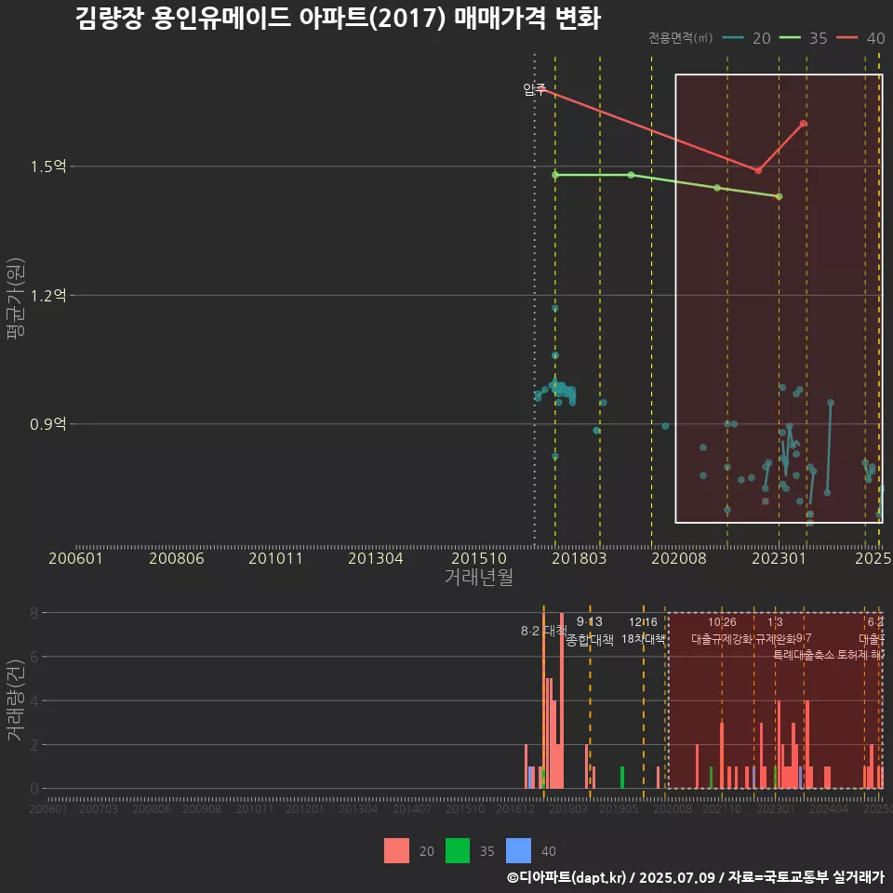893x893 pixels.
Task: Click '201011' on the price chart x-axis
Action: coord(275,558)
